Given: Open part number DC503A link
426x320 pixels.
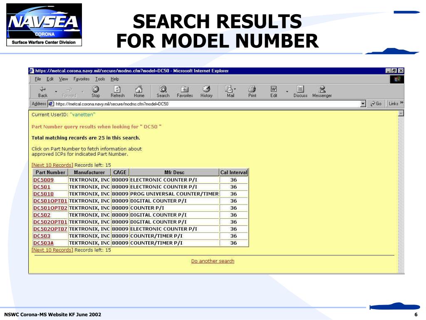Looking at the screenshot, I should point(43,243).
